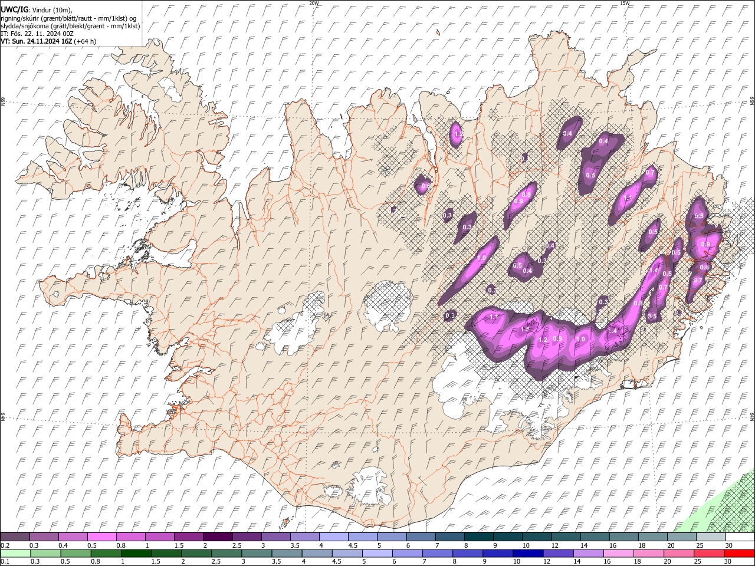Pick the dark mauve 0.2 snow scale swatch
The image size is (755, 566).
pyautogui.click(x=15, y=537)
